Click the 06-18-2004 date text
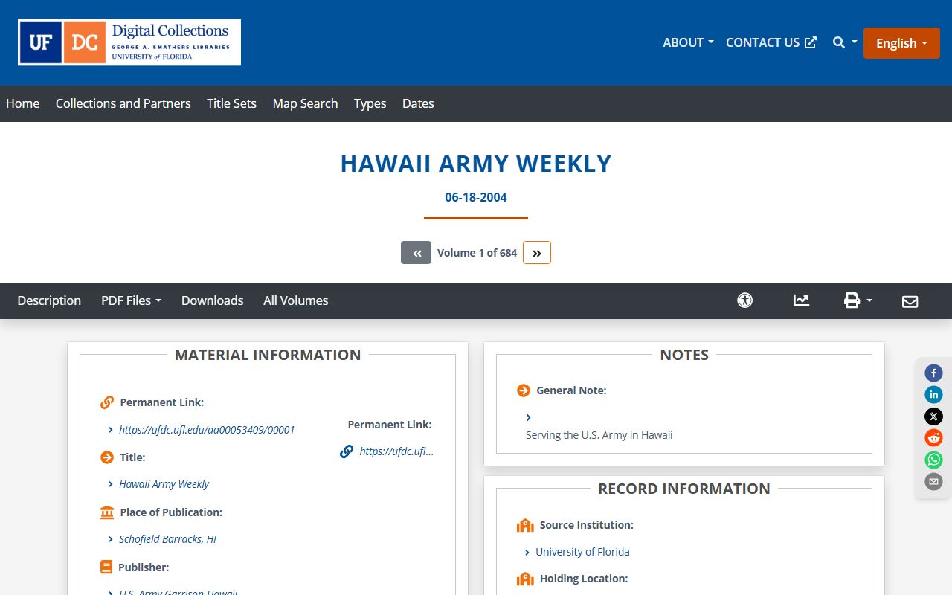This screenshot has width=952, height=595. click(476, 197)
